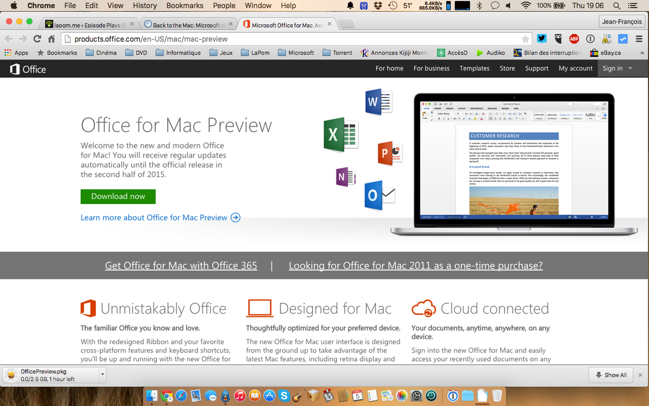Open the new tab button
This screenshot has height=406, width=649.
(347, 25)
